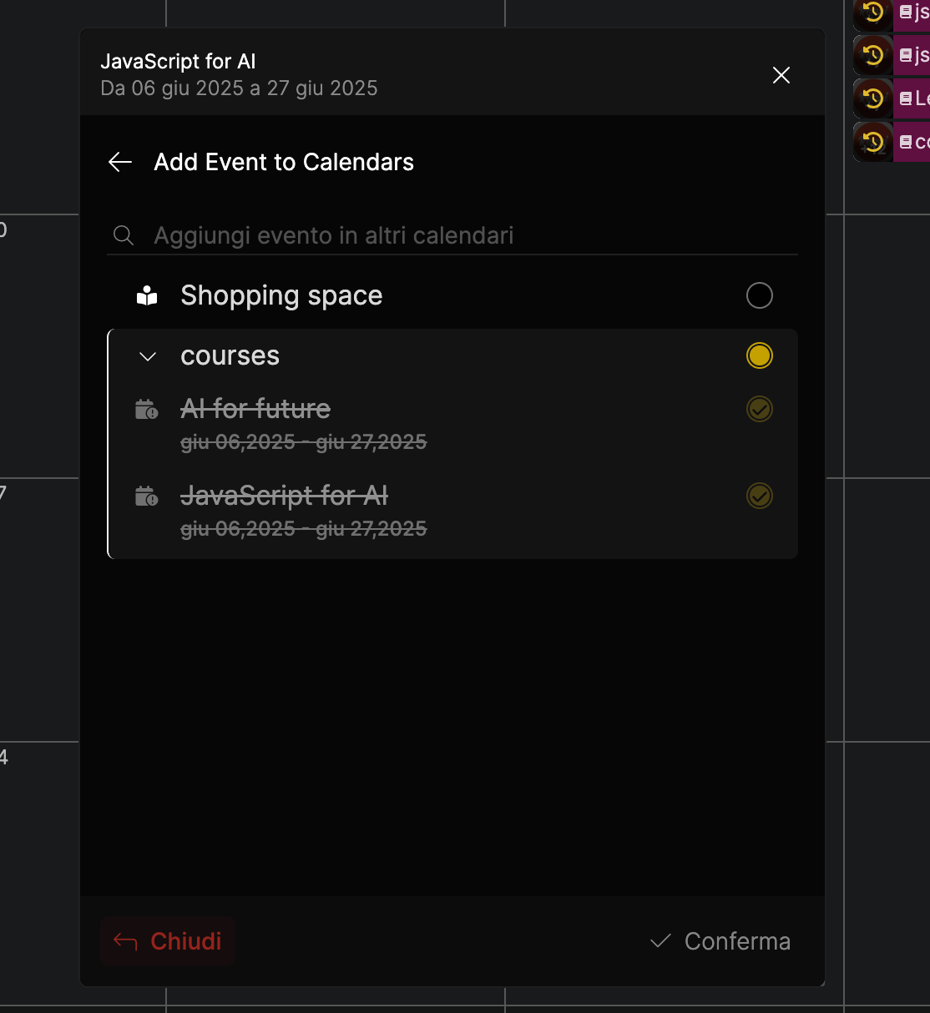Click the search magnifier icon

(124, 235)
